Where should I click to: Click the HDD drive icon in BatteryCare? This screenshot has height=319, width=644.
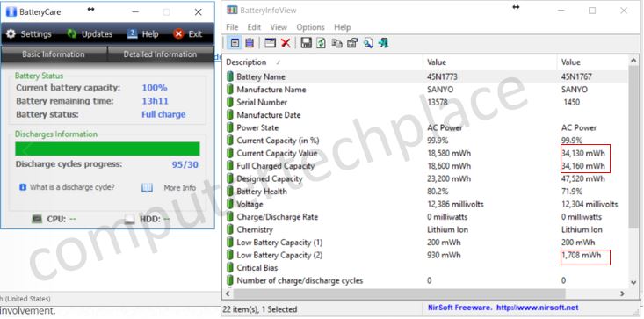click(130, 219)
